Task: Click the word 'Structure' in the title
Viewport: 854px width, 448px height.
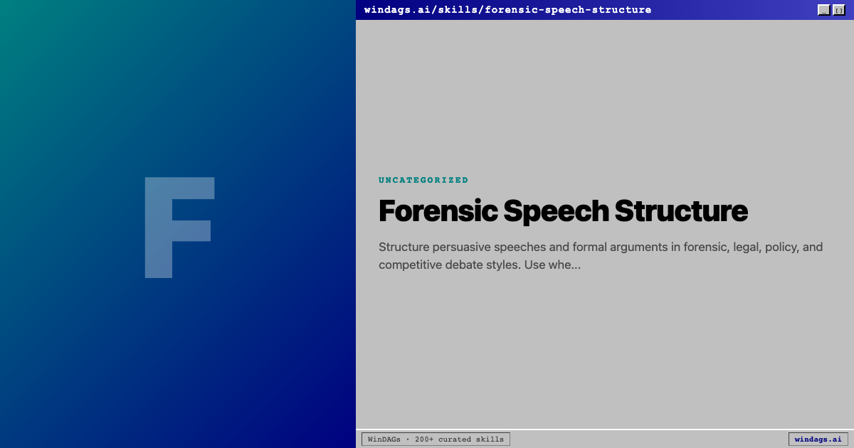Action: coord(680,211)
